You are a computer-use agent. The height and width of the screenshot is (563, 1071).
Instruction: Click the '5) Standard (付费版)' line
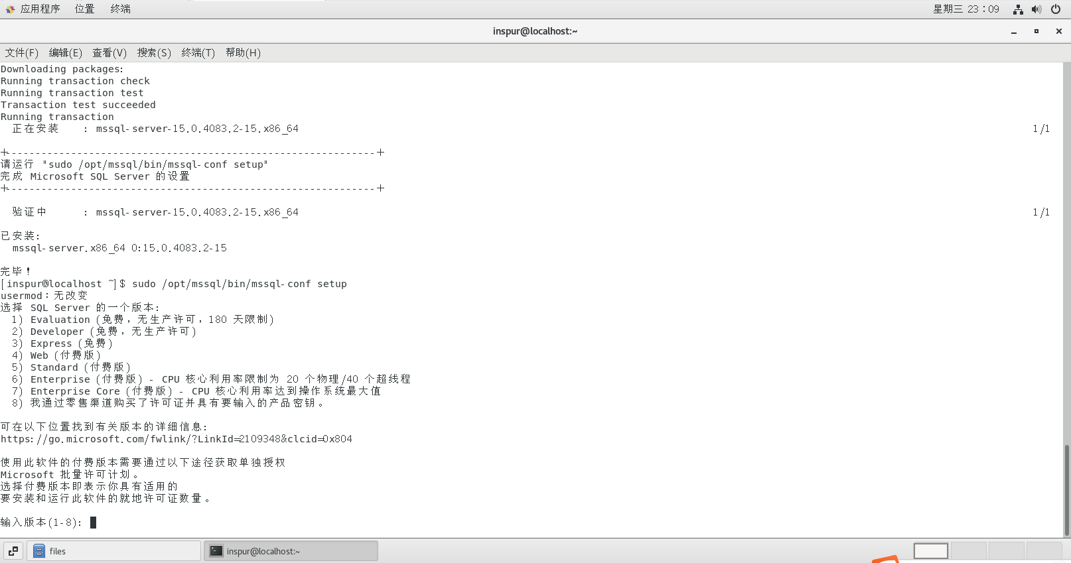(71, 367)
